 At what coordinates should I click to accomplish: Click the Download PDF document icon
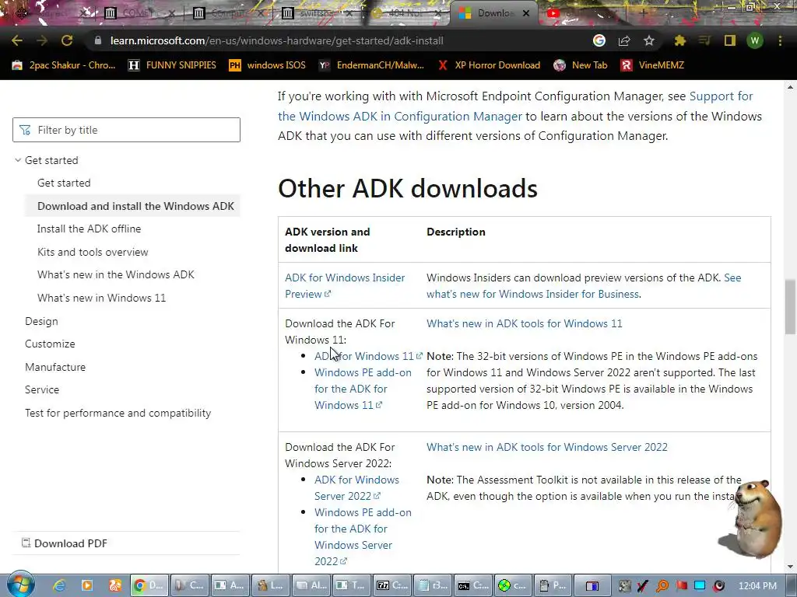tap(26, 543)
